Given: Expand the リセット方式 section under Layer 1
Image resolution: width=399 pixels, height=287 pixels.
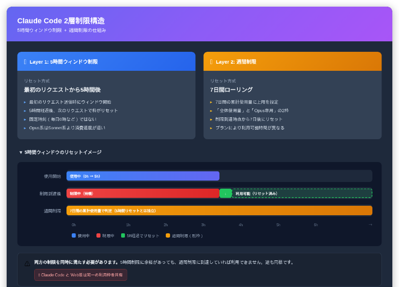Looking at the screenshot, I should pyautogui.click(x=35, y=80).
